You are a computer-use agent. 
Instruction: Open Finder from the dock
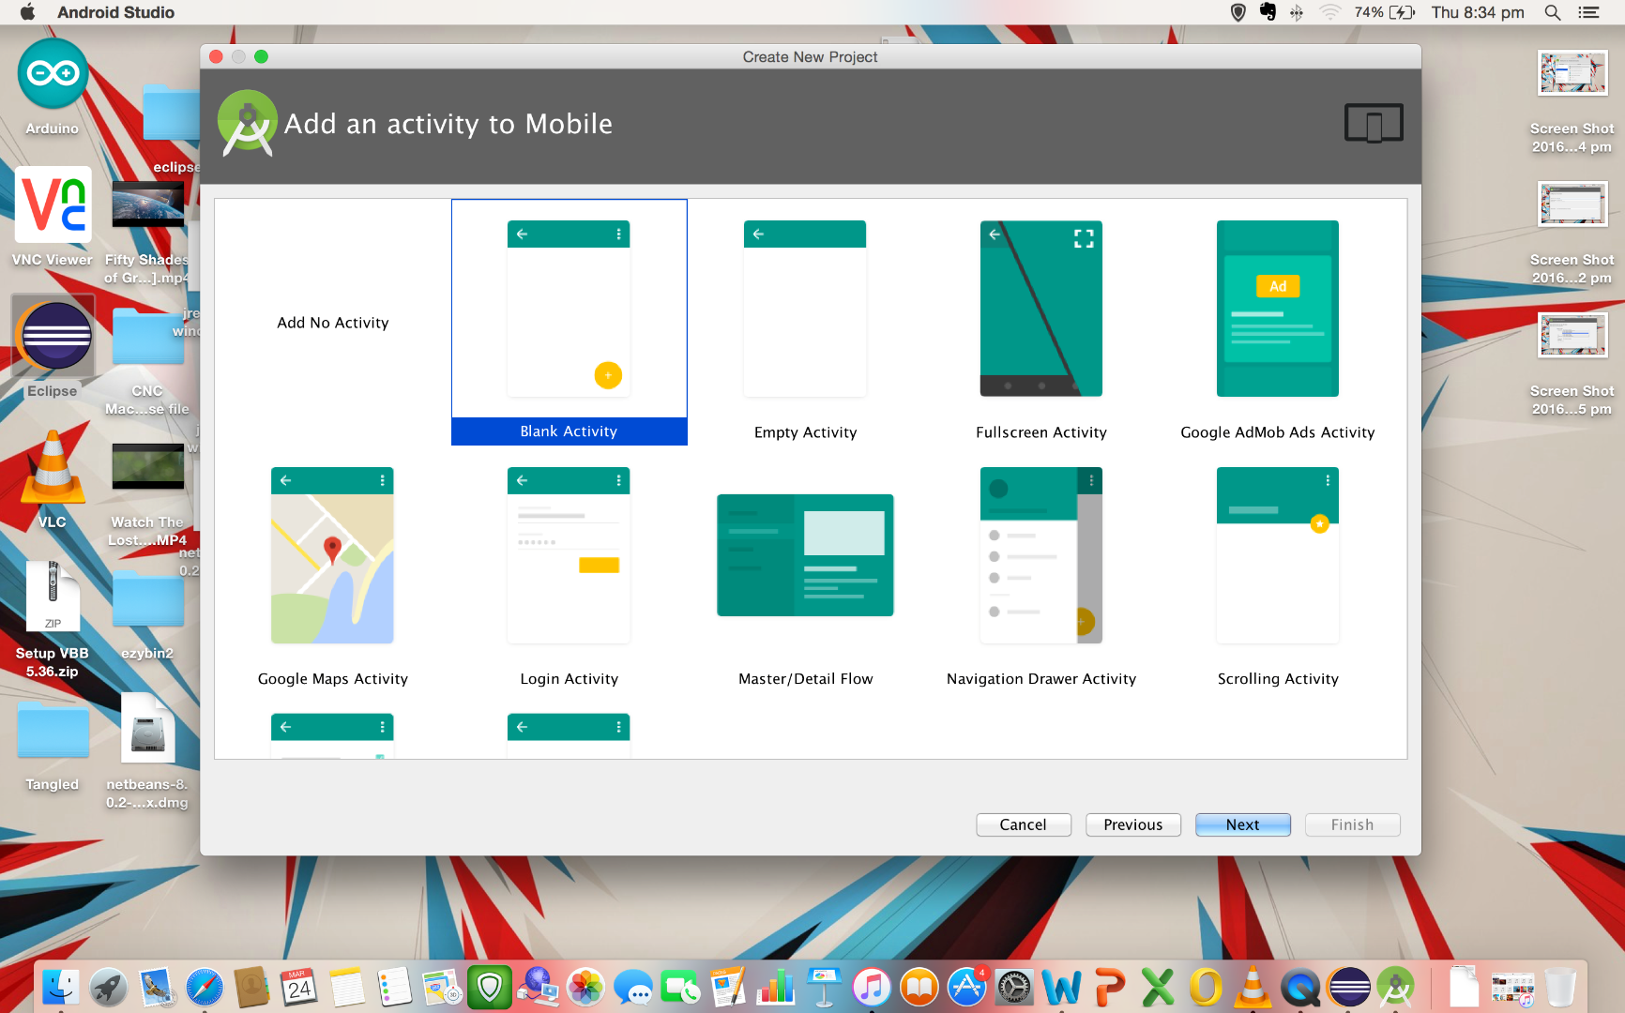click(61, 987)
